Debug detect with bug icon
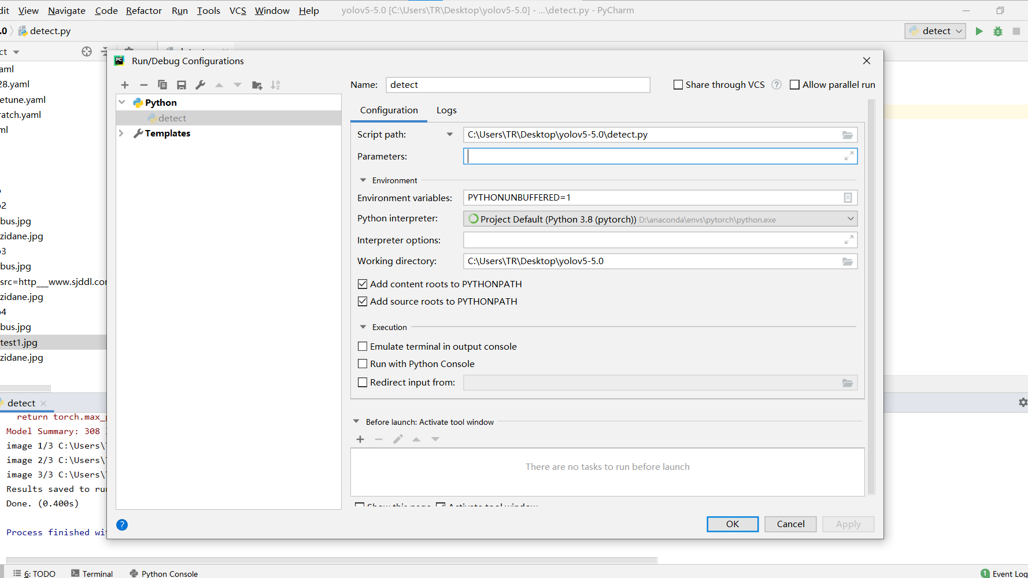 pos(998,31)
